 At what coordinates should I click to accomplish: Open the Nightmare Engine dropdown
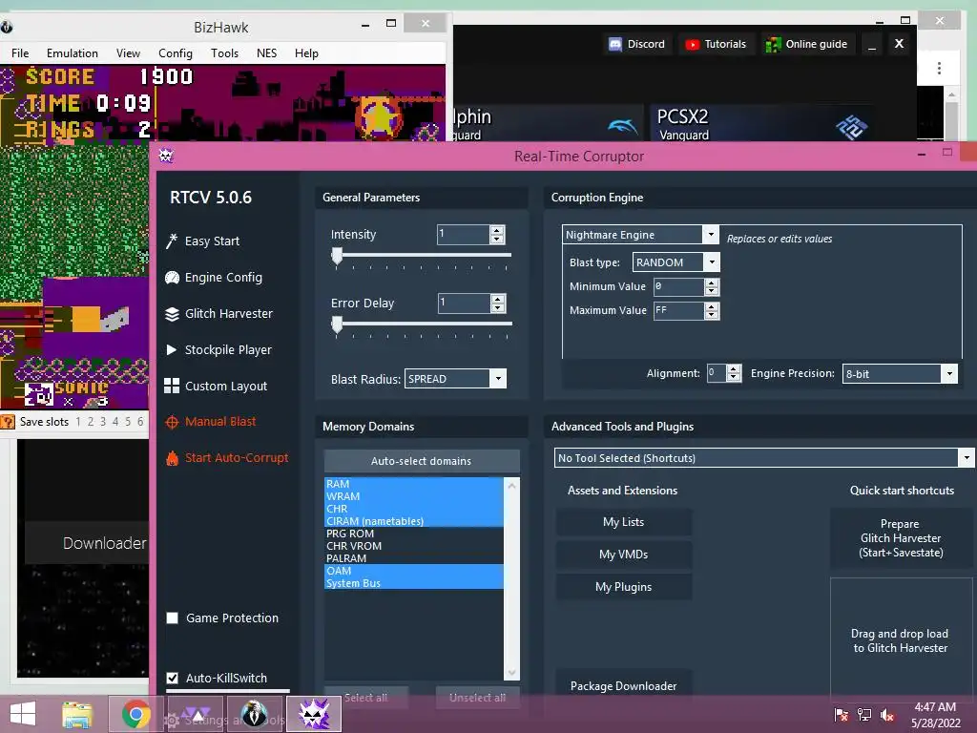(x=710, y=235)
